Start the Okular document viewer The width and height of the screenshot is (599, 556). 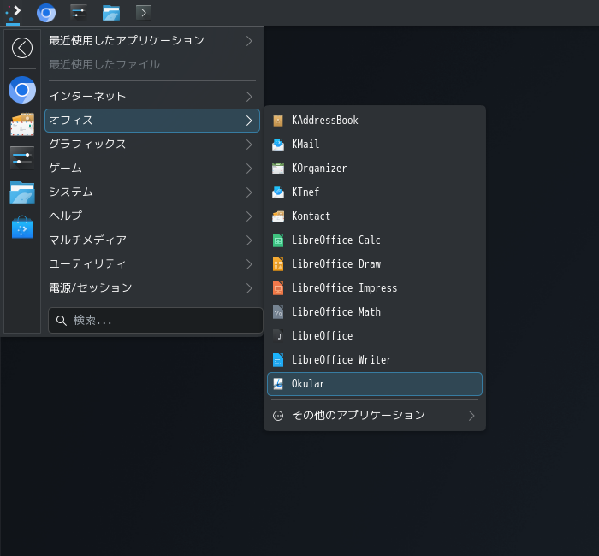375,384
